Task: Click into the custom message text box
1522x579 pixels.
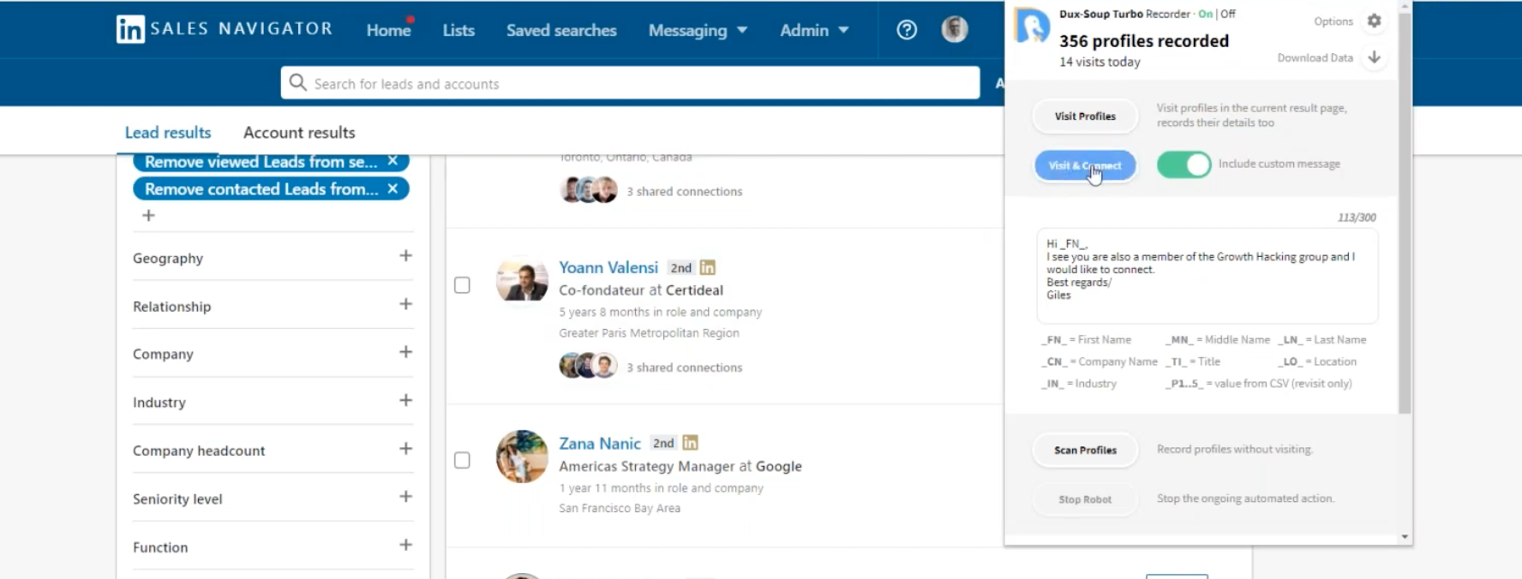Action: coord(1207,275)
